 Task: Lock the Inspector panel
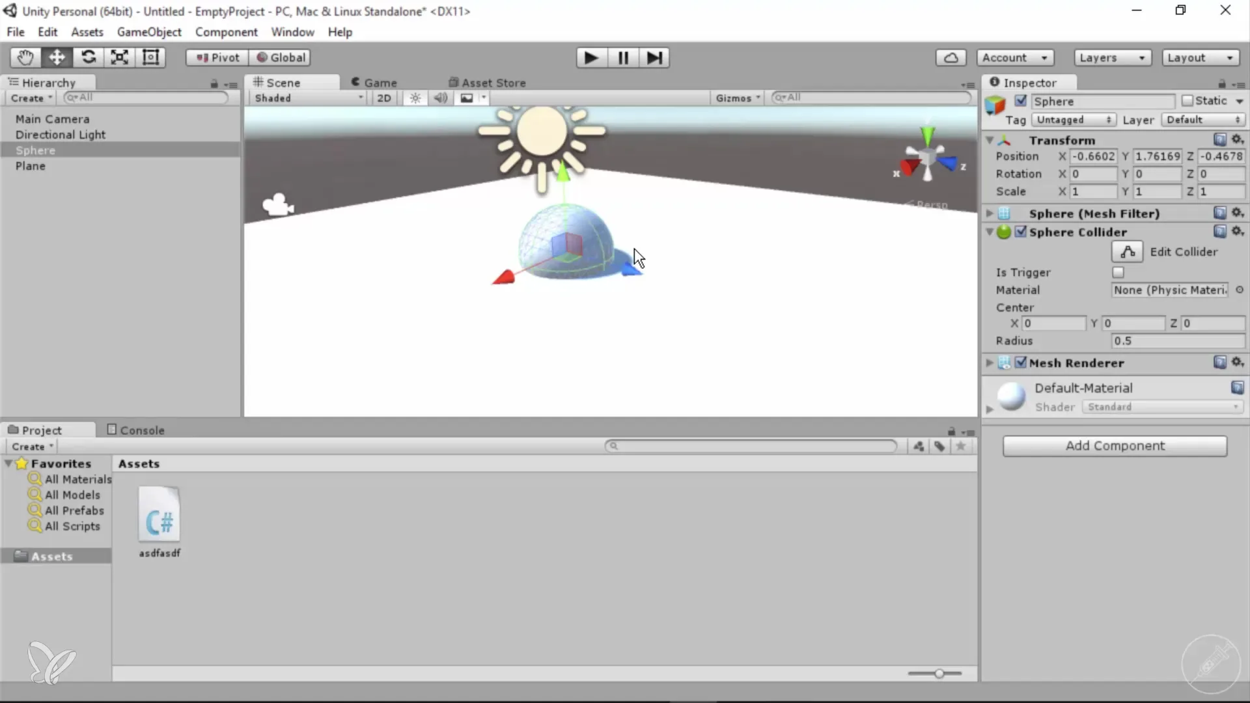(1222, 84)
